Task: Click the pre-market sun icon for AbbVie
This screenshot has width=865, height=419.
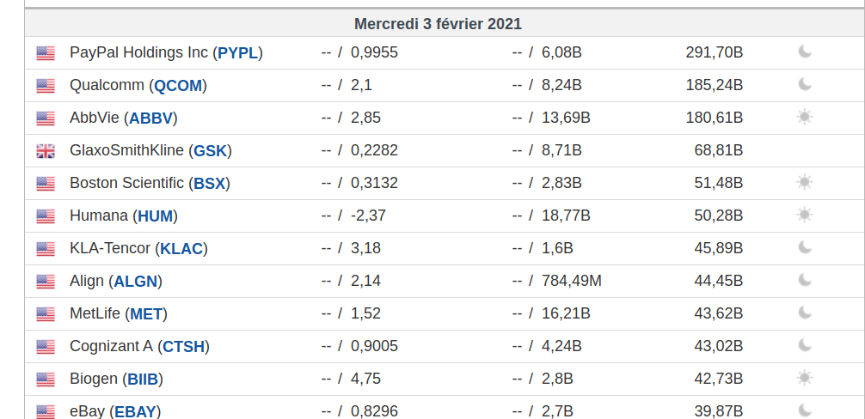Action: point(805,118)
